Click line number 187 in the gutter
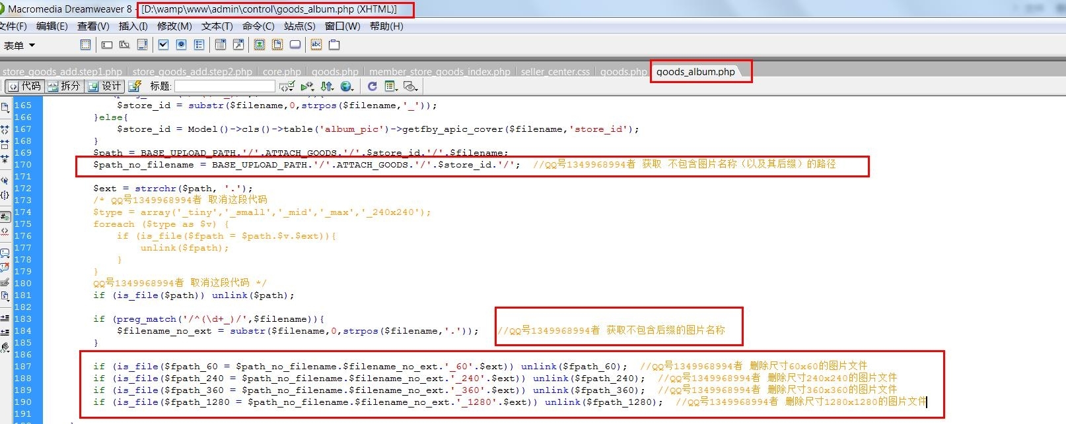1066x424 pixels. pyautogui.click(x=22, y=367)
